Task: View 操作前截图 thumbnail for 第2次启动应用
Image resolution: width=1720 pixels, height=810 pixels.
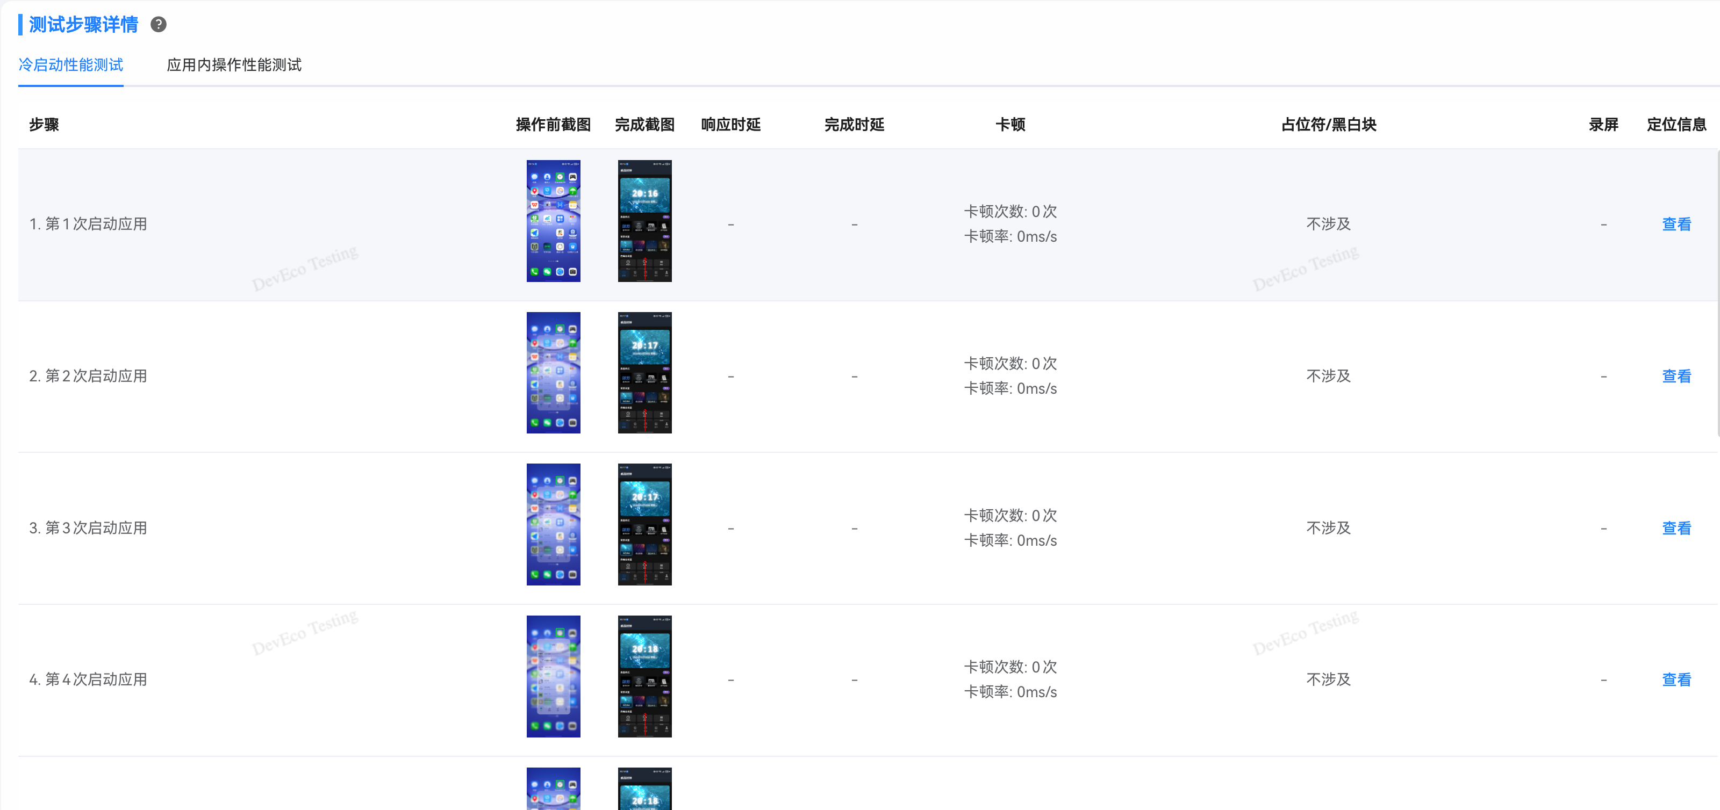Action: click(554, 373)
